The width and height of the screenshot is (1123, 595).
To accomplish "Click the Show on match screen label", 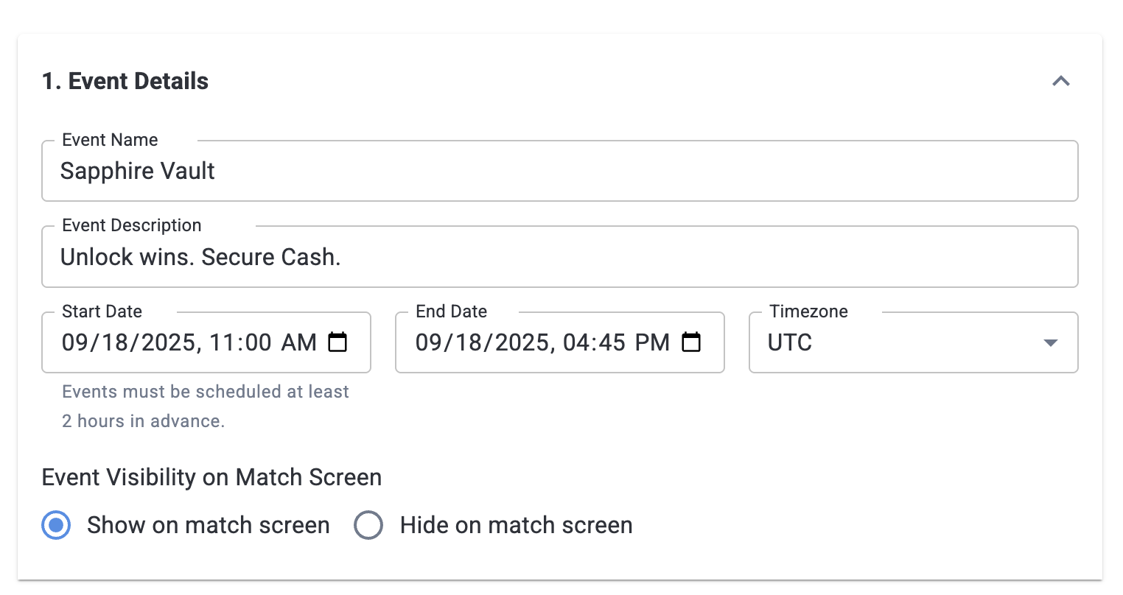I will (x=208, y=525).
